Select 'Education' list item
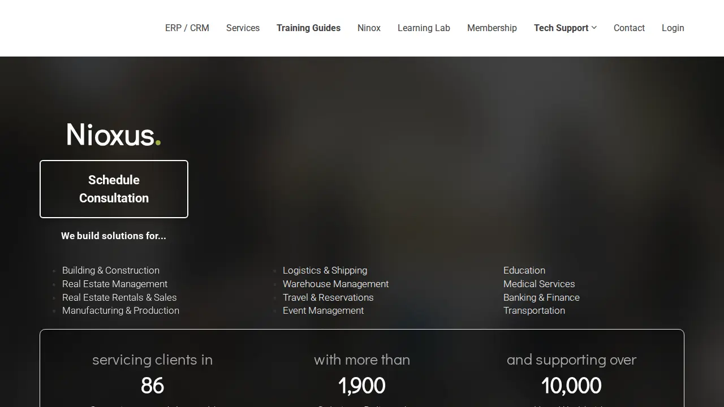The height and width of the screenshot is (407, 724). pyautogui.click(x=524, y=270)
